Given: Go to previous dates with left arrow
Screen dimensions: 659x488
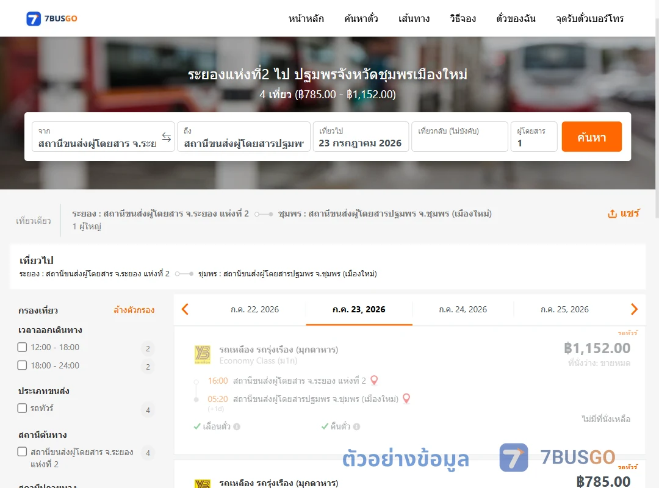Looking at the screenshot, I should (185, 309).
